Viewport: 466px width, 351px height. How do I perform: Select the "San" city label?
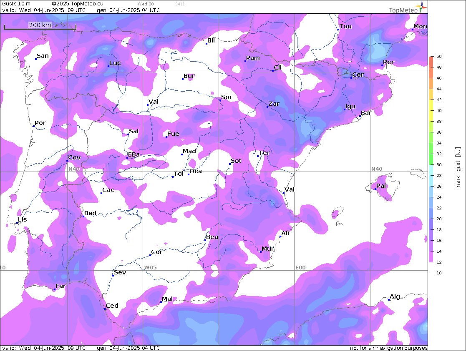(x=43, y=56)
